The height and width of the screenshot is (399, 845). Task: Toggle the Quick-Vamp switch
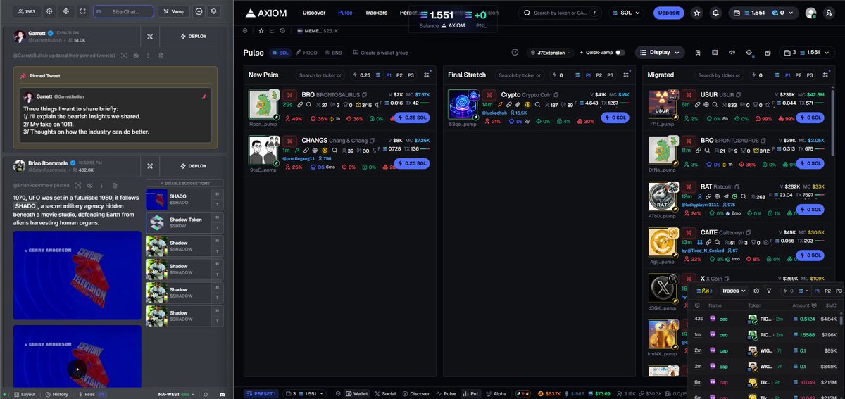tap(620, 53)
